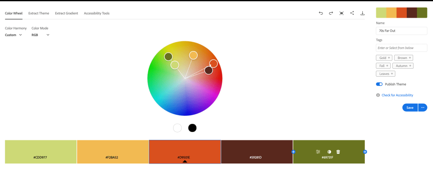Click the olive green handle on the color wheel
Viewport: 433px width, 169px height.
tap(168, 56)
